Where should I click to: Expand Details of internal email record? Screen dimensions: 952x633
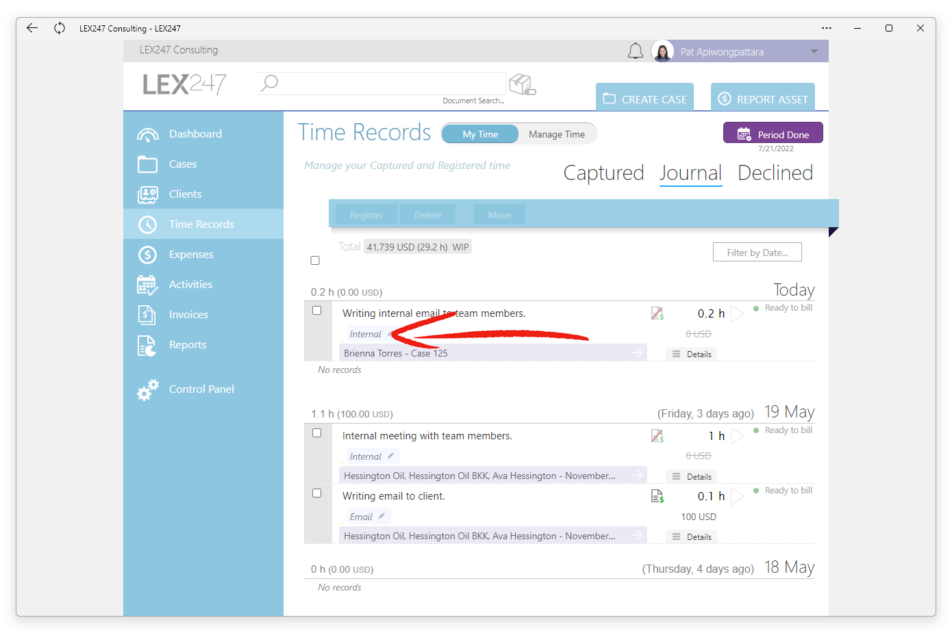pyautogui.click(x=692, y=354)
